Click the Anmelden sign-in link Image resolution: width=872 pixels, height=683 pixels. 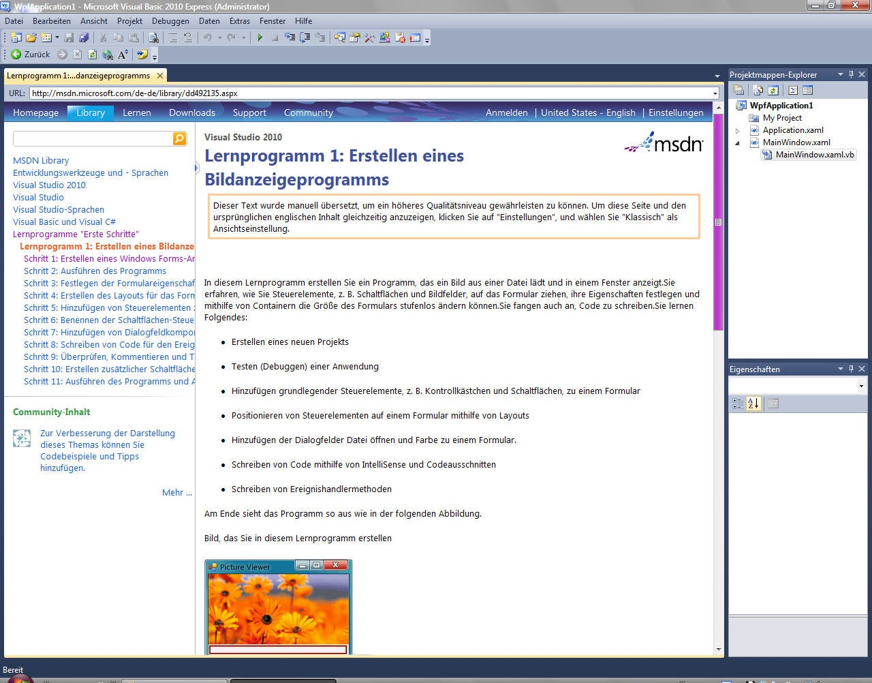click(x=507, y=112)
